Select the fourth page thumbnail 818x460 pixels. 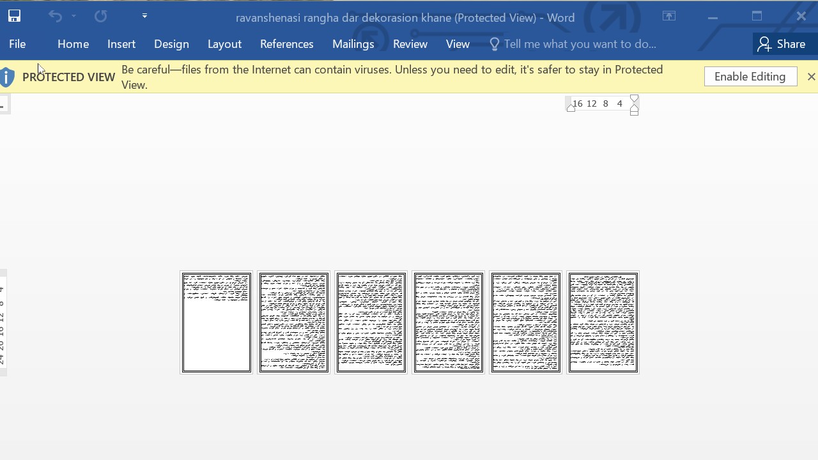(x=448, y=323)
